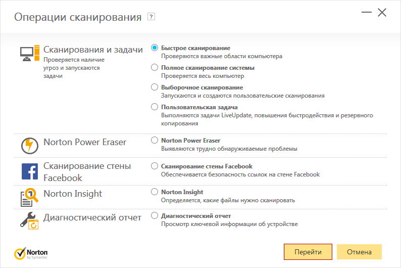Viewport: 401px width, 268px height.
Task: Click the large Norton Power Eraser heading
Action: point(85,142)
